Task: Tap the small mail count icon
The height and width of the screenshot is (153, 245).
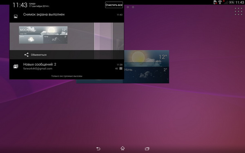Action: (121, 69)
